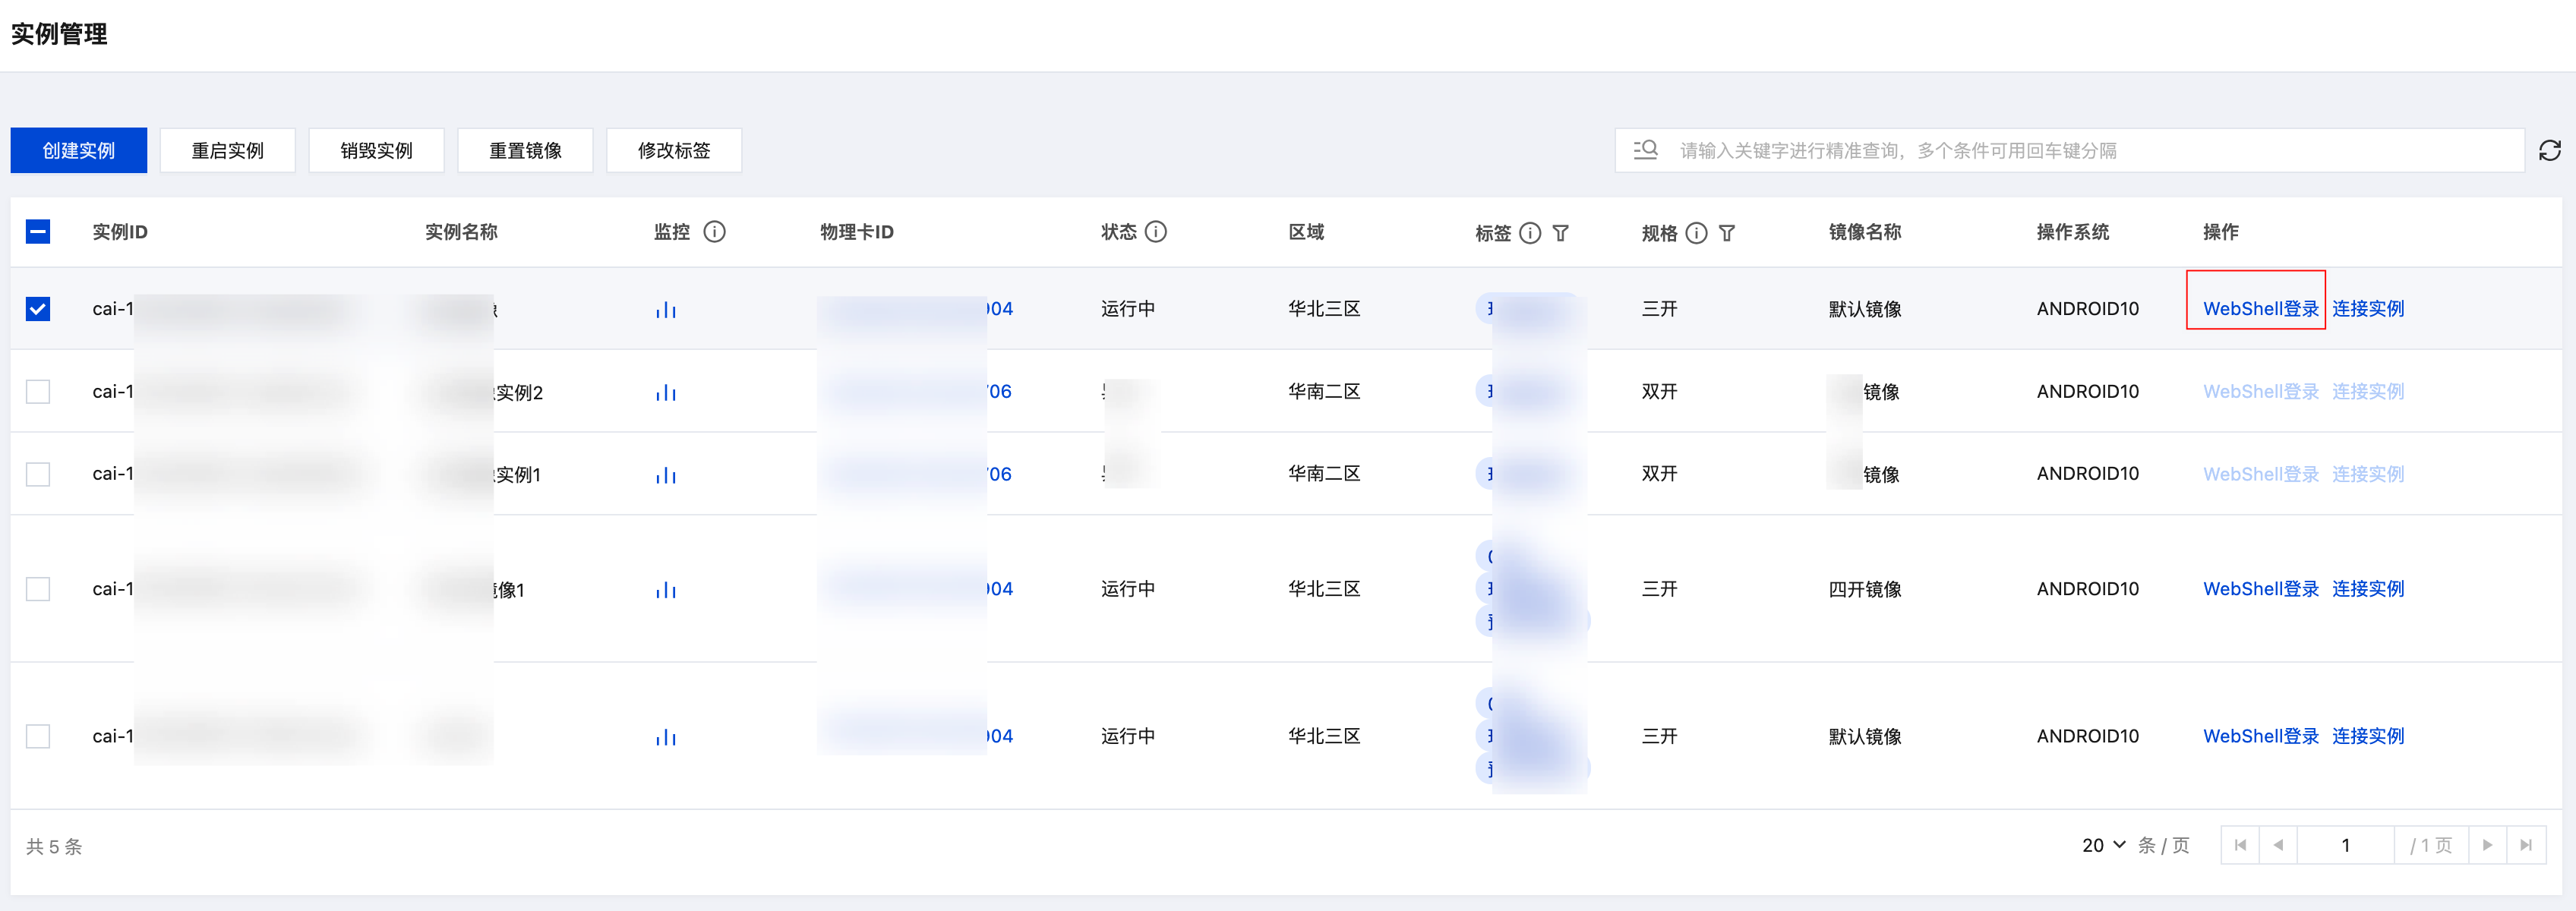This screenshot has width=2576, height=911.
Task: Click WebShell登录 for the 四开镜像 row
Action: 2260,589
